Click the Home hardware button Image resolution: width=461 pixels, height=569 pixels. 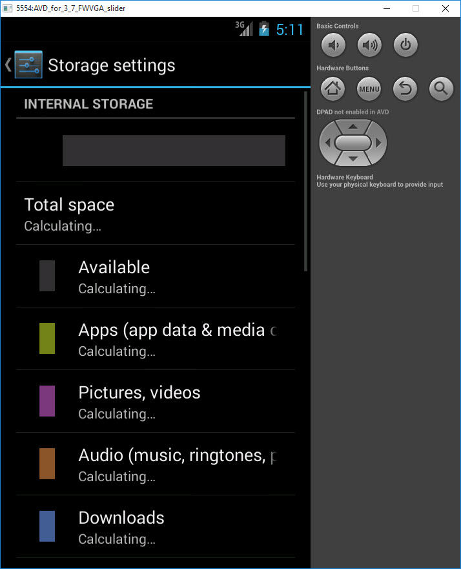[333, 88]
